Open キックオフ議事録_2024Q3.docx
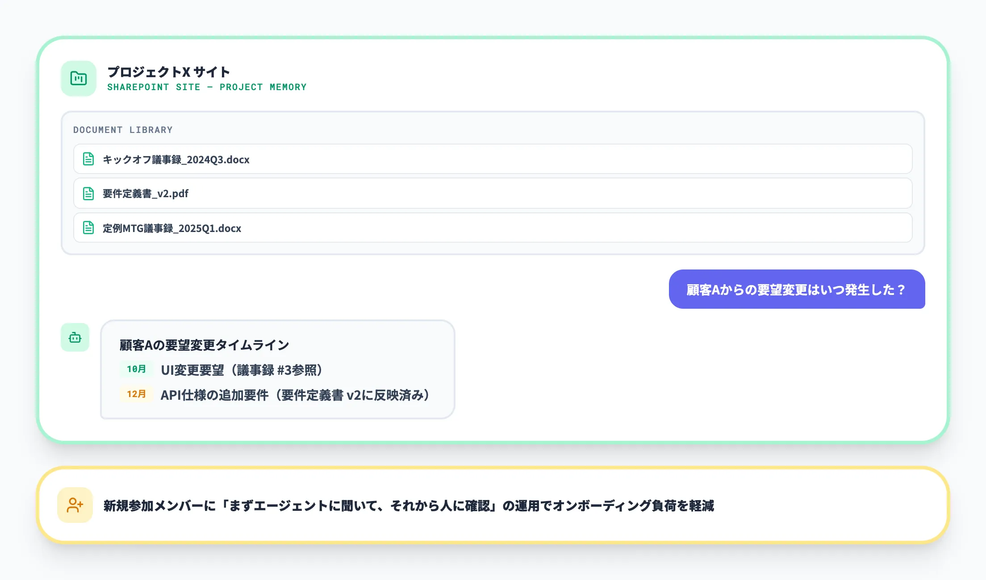 176,159
